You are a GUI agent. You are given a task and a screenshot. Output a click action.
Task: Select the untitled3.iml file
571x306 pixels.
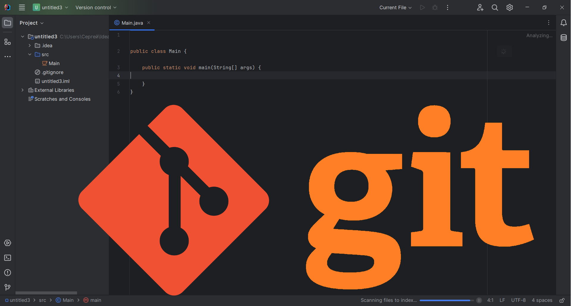(x=52, y=81)
